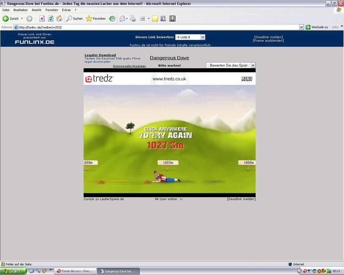The width and height of the screenshot is (344, 275).
Task: Click the Word edit document icon
Action: pyautogui.click(x=142, y=19)
